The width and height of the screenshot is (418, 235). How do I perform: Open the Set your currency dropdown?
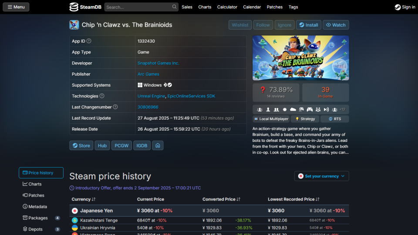[321, 176]
